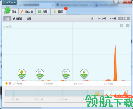This screenshot has height=109, width=133.
Task: Set graph range to 周 (Week)
Action: 92,19
